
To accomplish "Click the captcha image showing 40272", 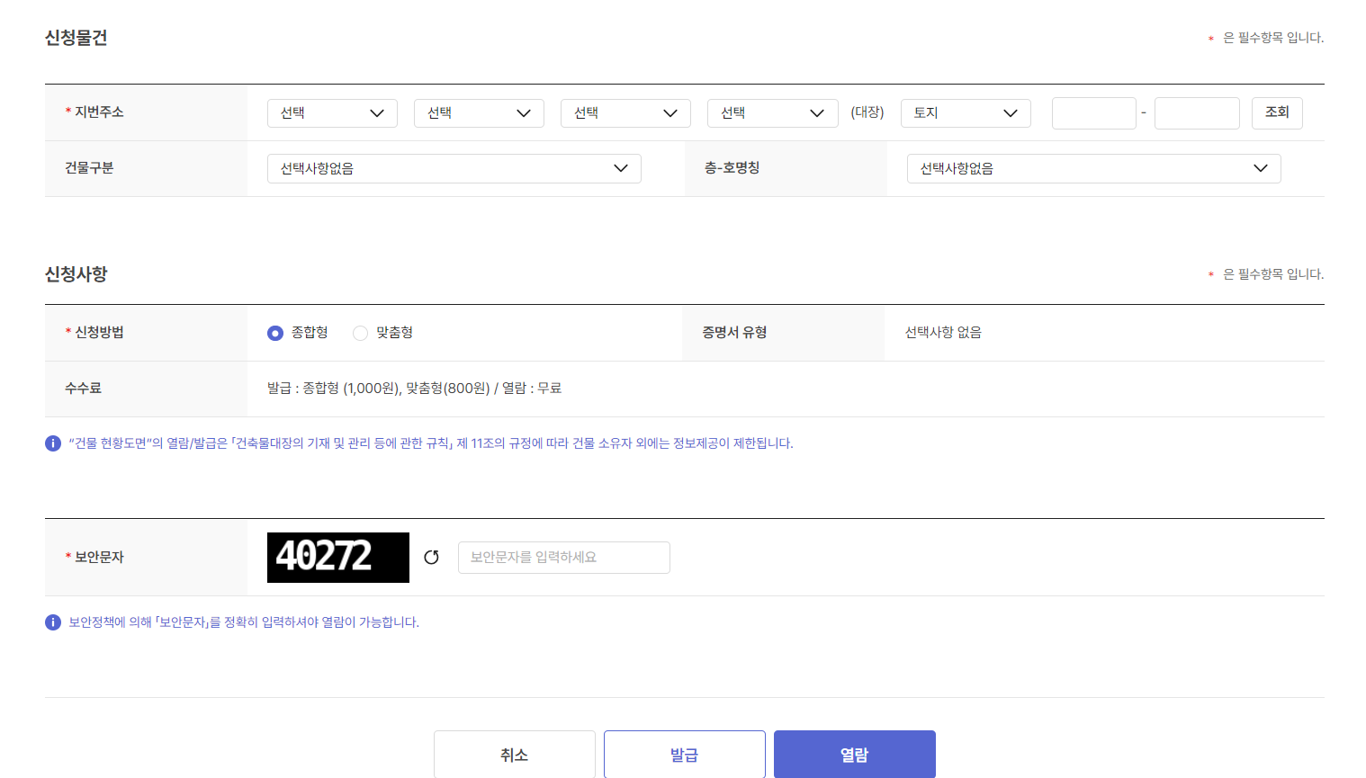I will click(337, 557).
